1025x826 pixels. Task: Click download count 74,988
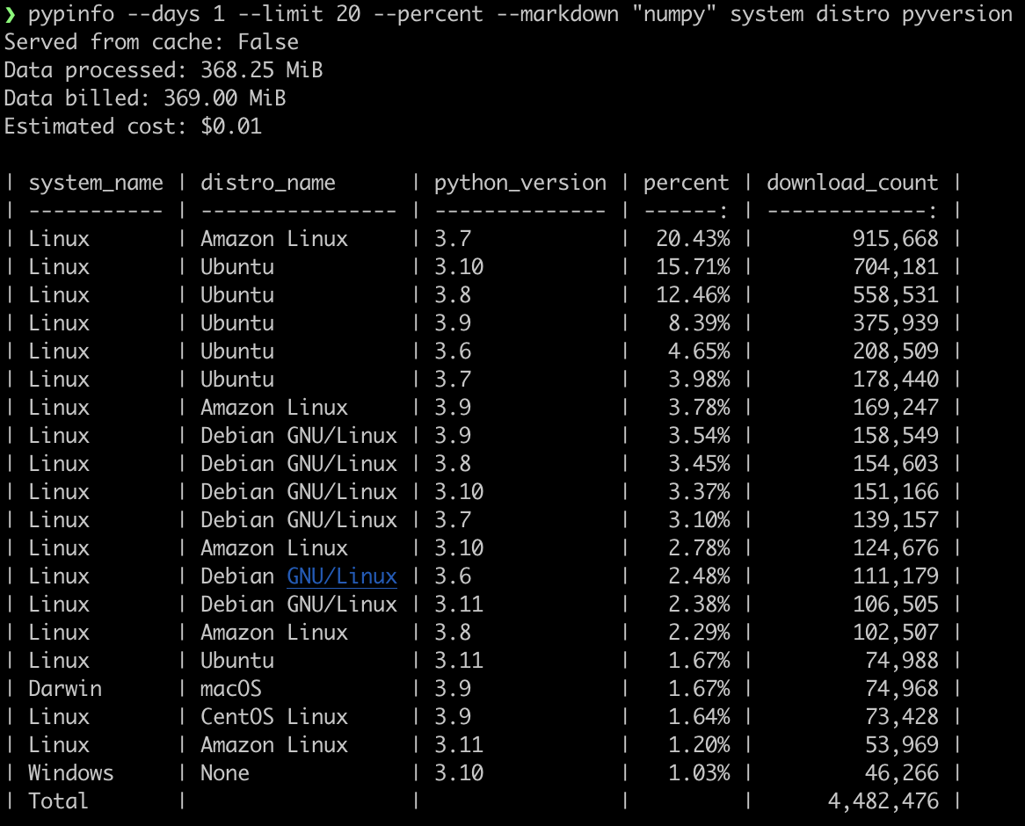902,660
